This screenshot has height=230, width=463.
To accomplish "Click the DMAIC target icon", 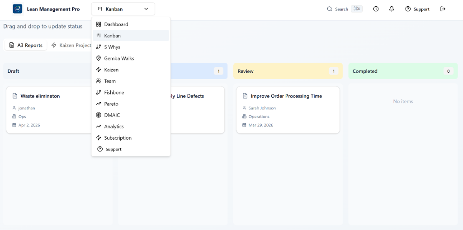I will click(99, 115).
